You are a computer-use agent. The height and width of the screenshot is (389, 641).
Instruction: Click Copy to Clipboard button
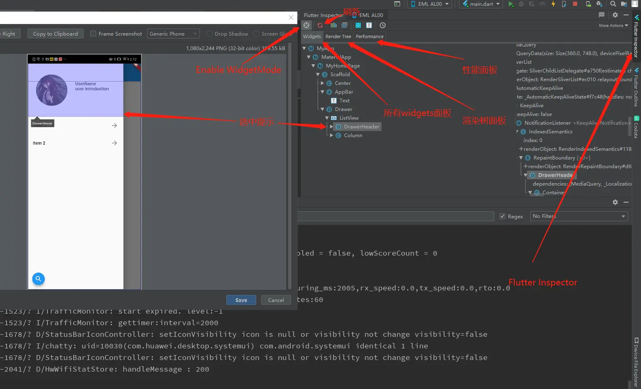56,34
